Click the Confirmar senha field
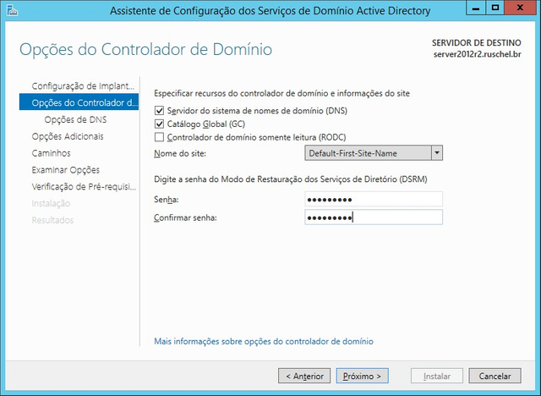Image resolution: width=541 pixels, height=396 pixels. (x=374, y=217)
